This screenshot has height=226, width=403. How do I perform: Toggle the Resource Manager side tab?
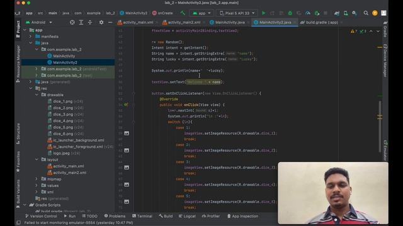coord(18,63)
